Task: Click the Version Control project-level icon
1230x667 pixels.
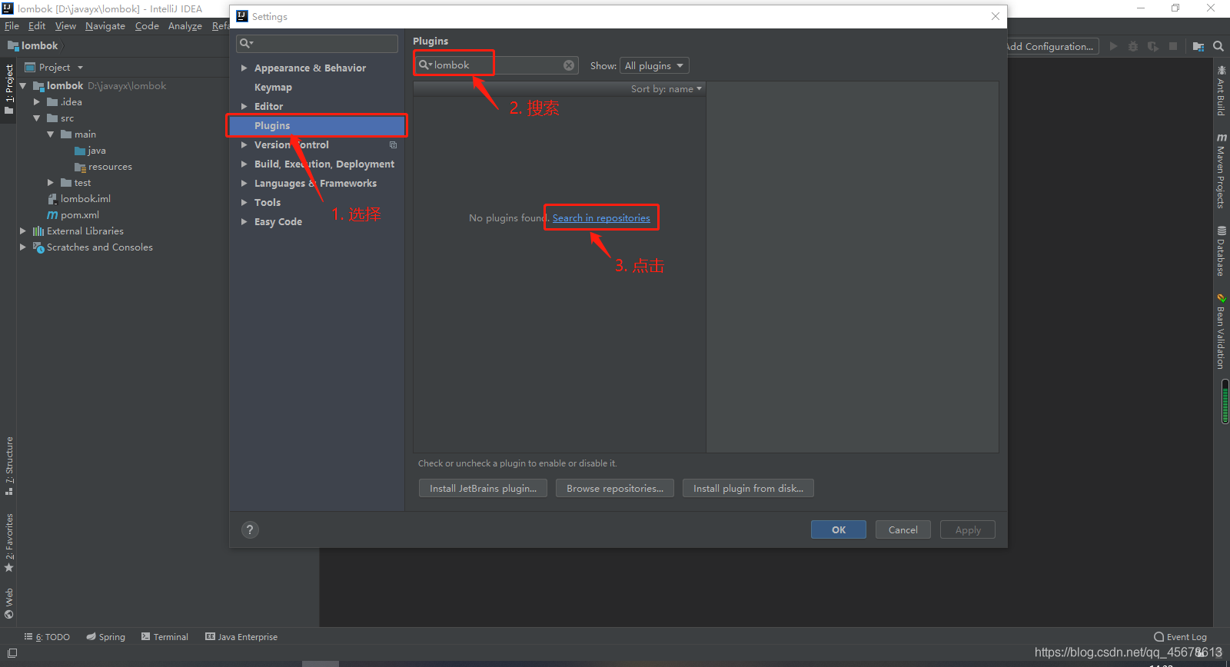Action: click(393, 144)
